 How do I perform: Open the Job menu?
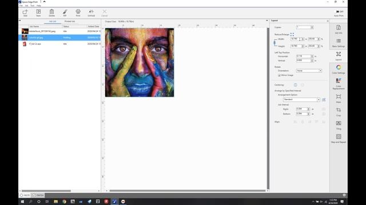[x=26, y=6]
